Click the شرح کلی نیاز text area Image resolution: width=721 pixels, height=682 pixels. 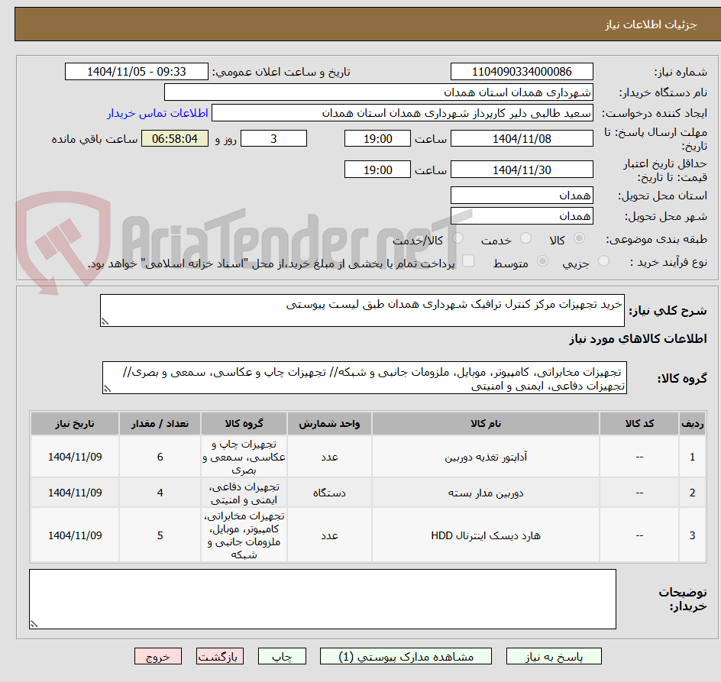pyautogui.click(x=362, y=311)
